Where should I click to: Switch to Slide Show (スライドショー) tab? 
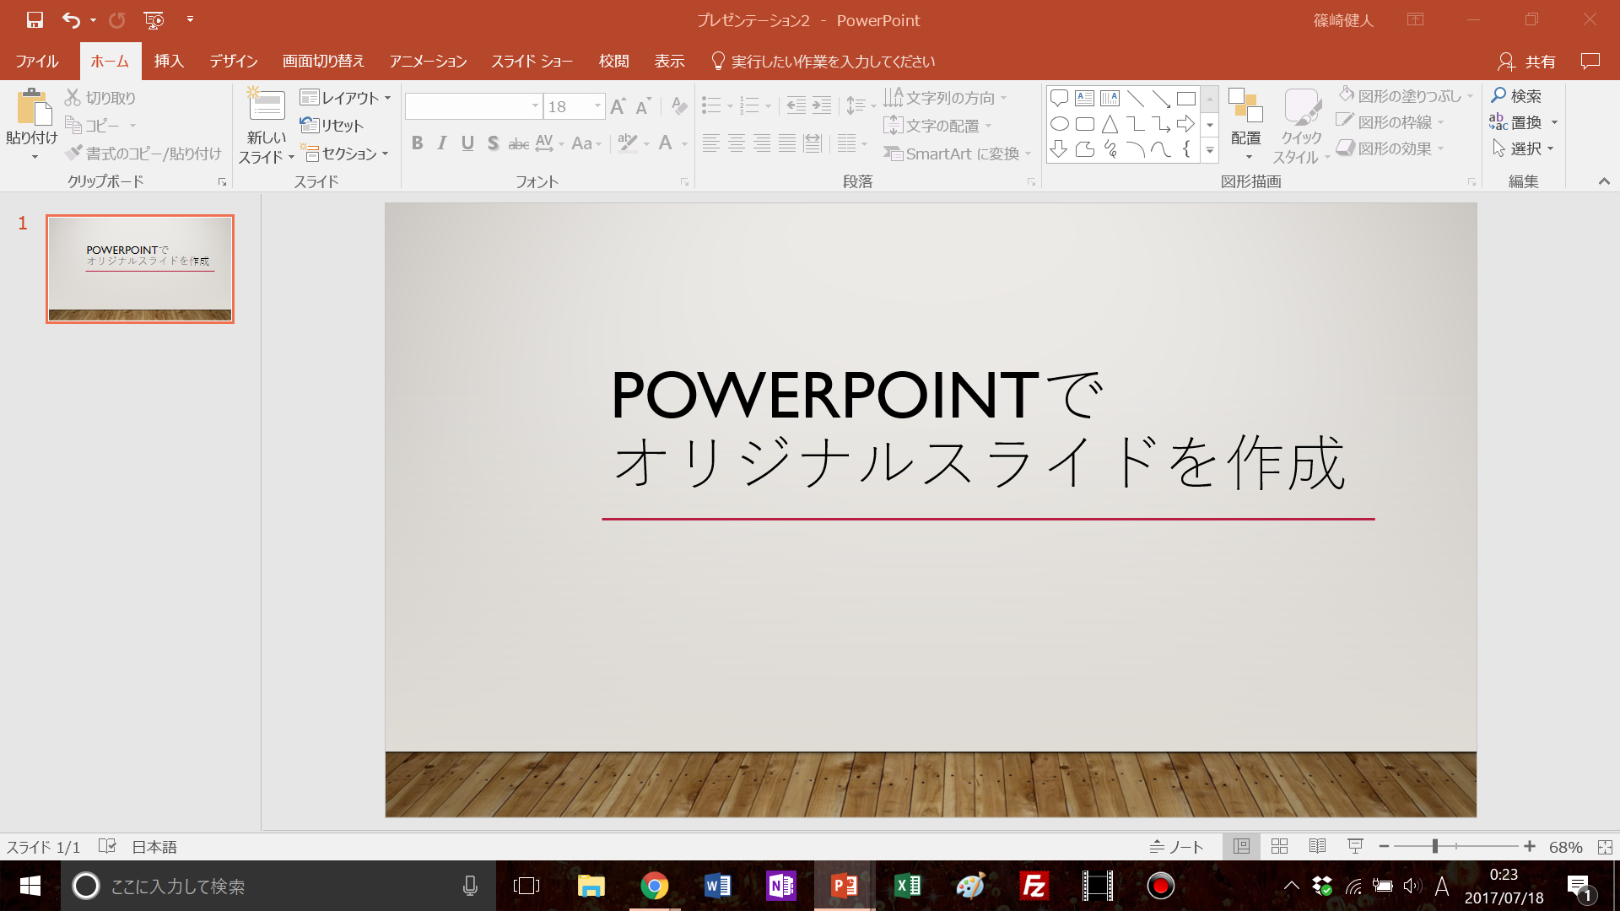coord(532,61)
